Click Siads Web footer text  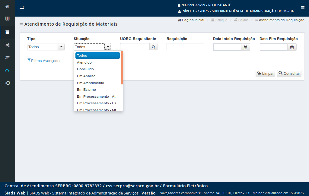[15, 193]
